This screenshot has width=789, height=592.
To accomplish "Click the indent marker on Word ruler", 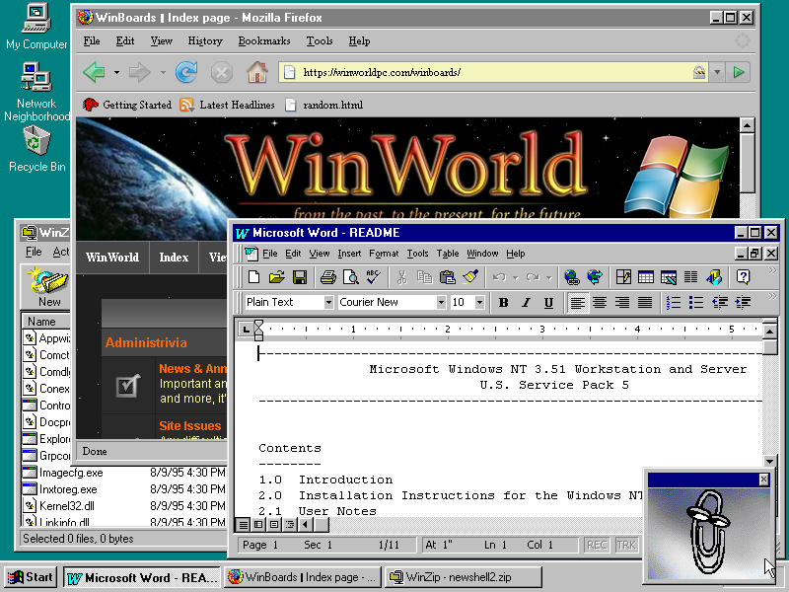I will [258, 330].
